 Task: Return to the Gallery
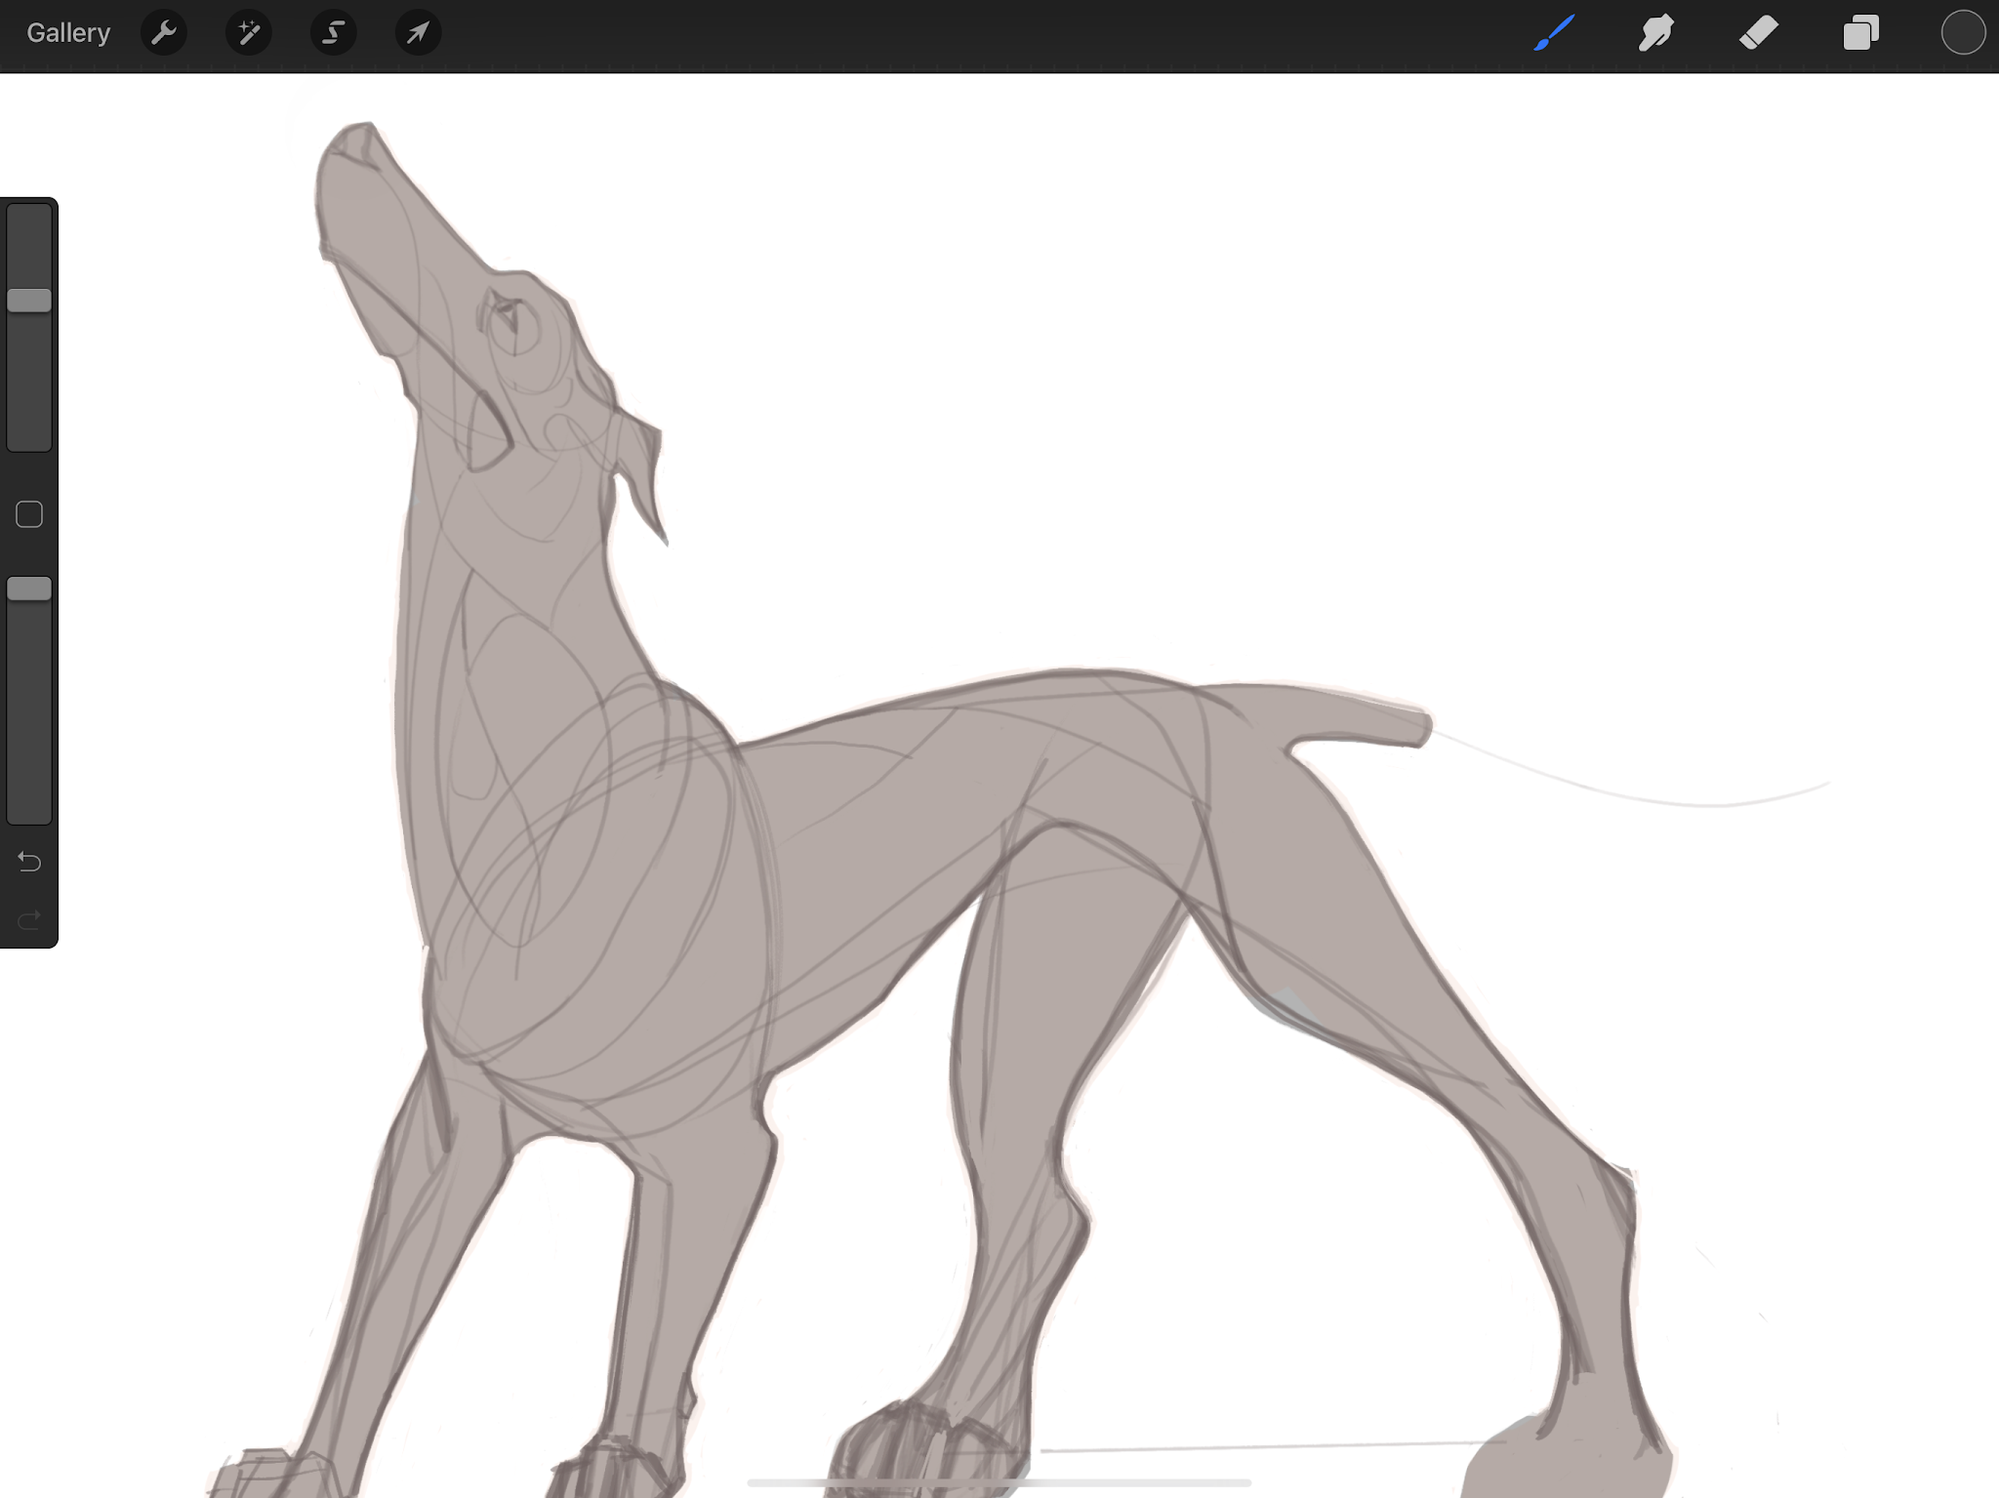[68, 33]
